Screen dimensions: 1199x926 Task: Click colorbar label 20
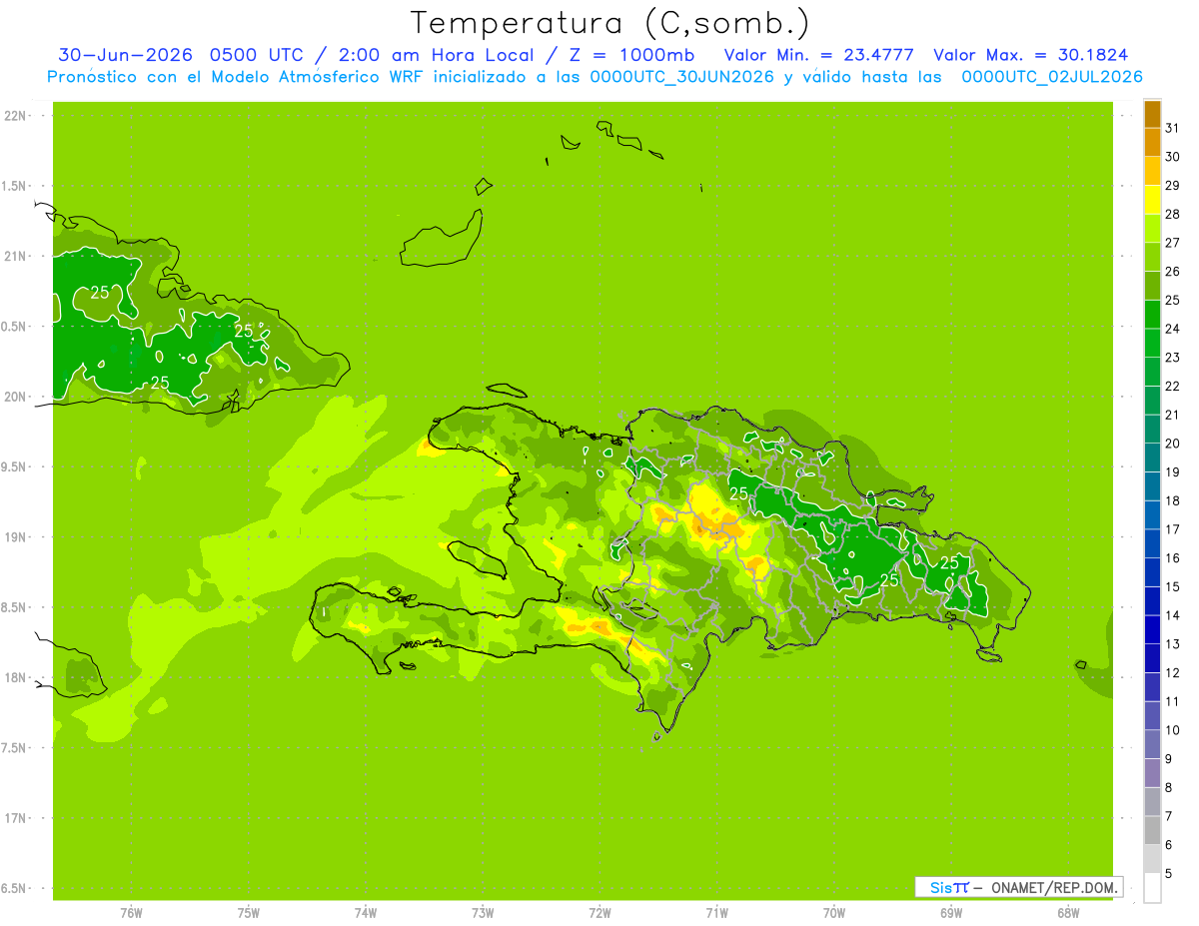coord(1173,443)
